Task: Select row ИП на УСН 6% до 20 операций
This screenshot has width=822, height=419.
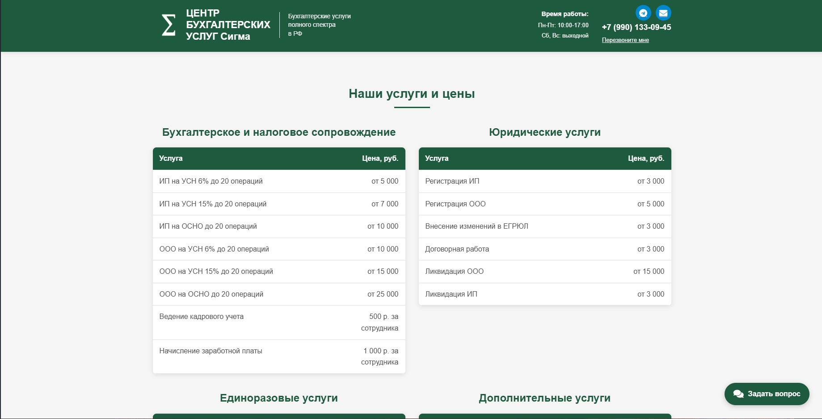Action: (x=279, y=181)
